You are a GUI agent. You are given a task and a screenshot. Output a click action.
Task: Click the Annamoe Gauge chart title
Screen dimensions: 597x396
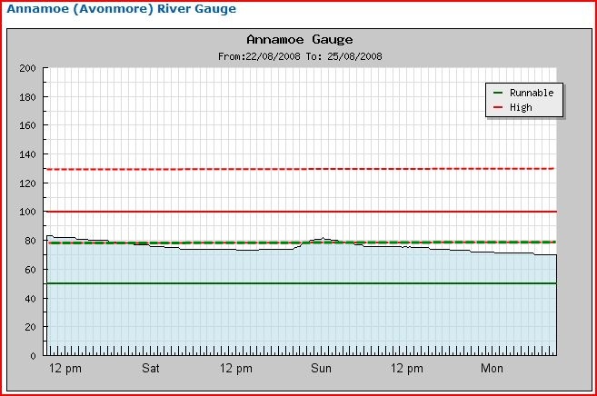(300, 40)
